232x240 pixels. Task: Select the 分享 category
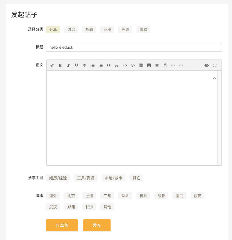pyautogui.click(x=53, y=29)
